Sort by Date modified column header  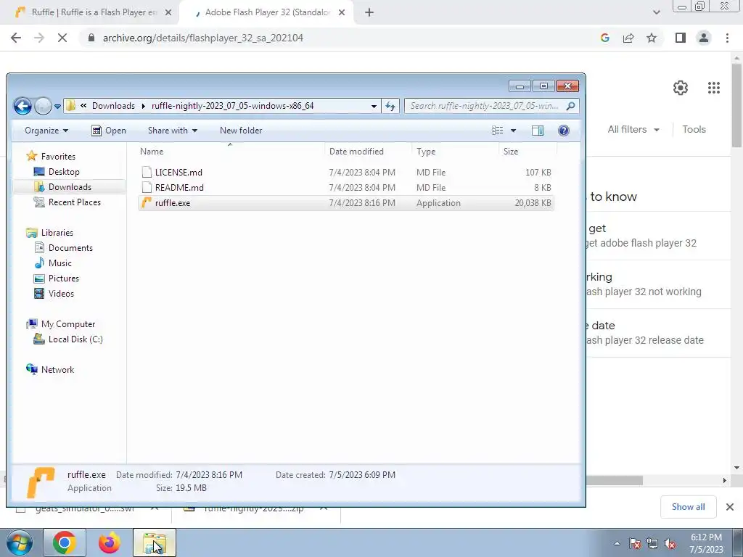pyautogui.click(x=356, y=152)
